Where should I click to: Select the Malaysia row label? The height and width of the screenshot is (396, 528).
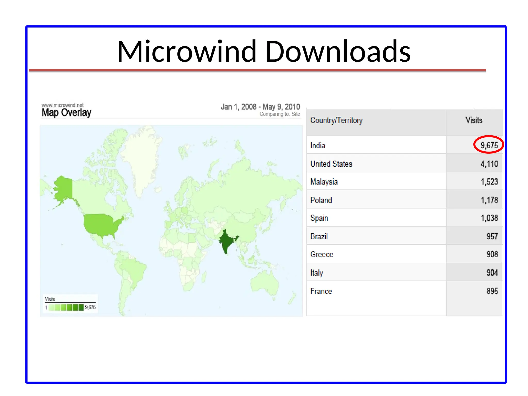(324, 182)
